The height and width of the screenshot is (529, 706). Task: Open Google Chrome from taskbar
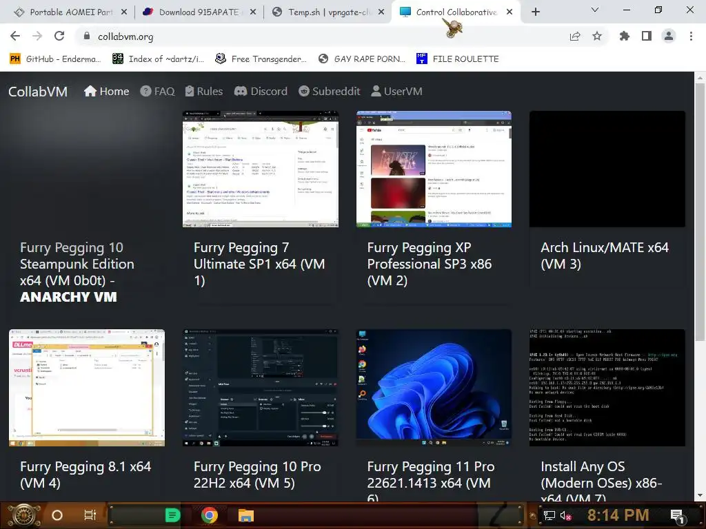[210, 515]
